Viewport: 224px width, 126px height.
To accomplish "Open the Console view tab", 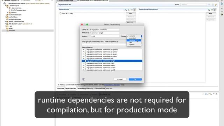I will (x=104, y=94).
